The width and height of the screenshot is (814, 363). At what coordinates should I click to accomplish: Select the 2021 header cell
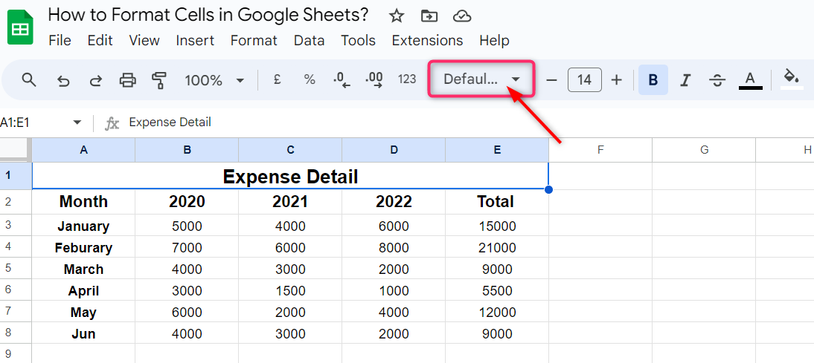pyautogui.click(x=290, y=202)
